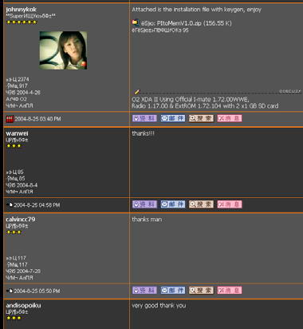Screen dimensions: 303x329
Task: Click the search button under johnnykok's post
Action: click(201, 118)
